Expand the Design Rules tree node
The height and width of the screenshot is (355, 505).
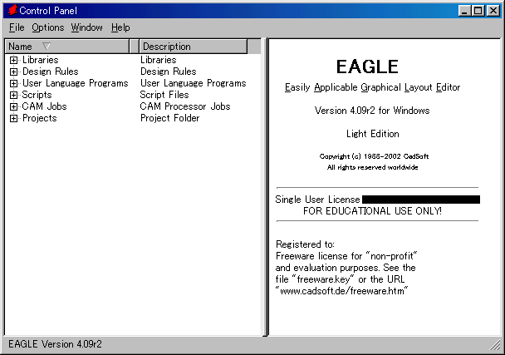[x=13, y=71]
